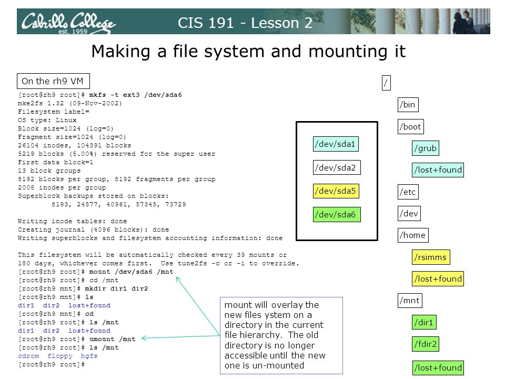
Task: Select the green /lost+found box under /mnt
Action: pyautogui.click(x=438, y=368)
